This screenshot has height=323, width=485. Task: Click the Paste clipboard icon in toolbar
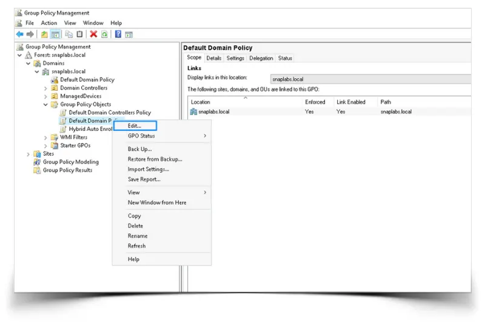[79, 35]
